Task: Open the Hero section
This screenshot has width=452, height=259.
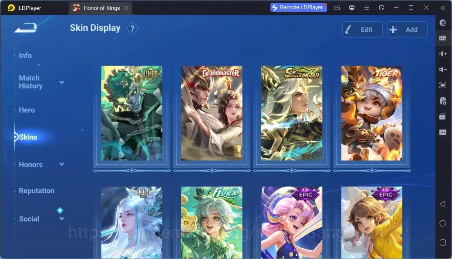Action: point(27,110)
